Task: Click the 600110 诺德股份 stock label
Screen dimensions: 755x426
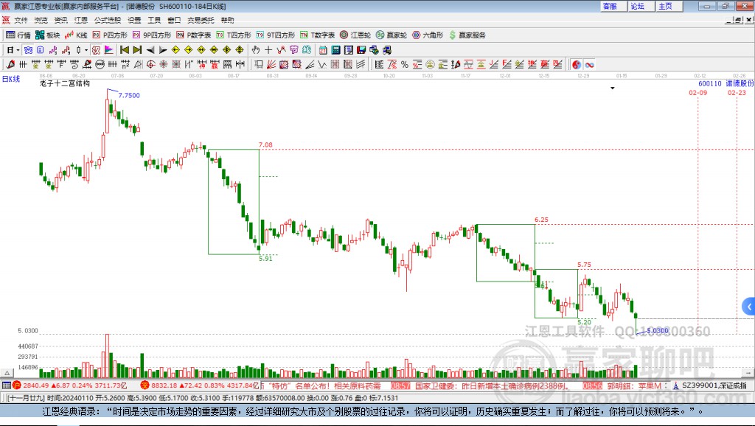Action: click(726, 83)
